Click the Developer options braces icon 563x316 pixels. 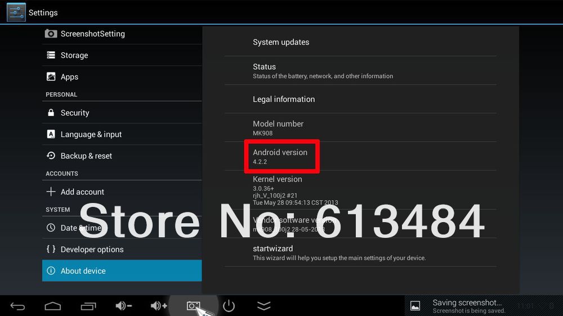click(x=51, y=249)
